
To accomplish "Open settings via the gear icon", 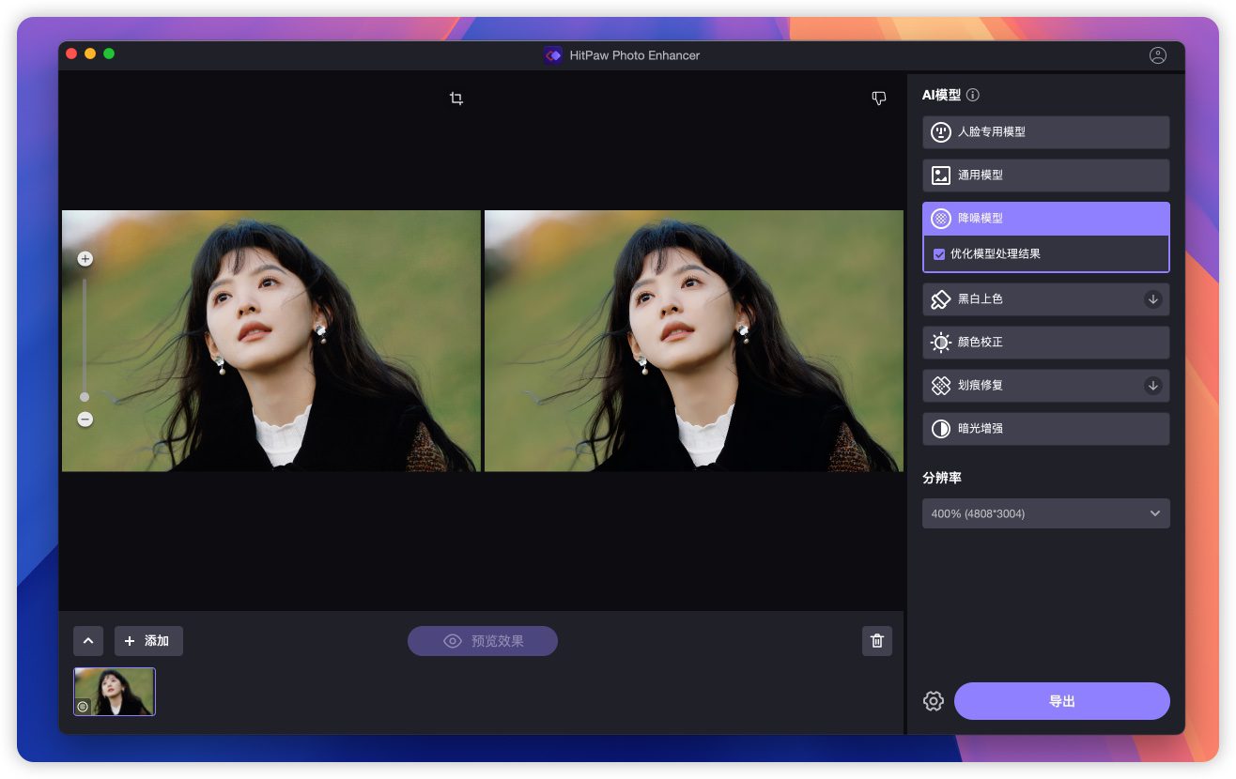I will [933, 701].
